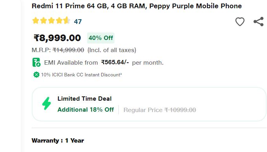Click the third yellow rating star
This screenshot has height=152, width=267.
click(51, 21)
